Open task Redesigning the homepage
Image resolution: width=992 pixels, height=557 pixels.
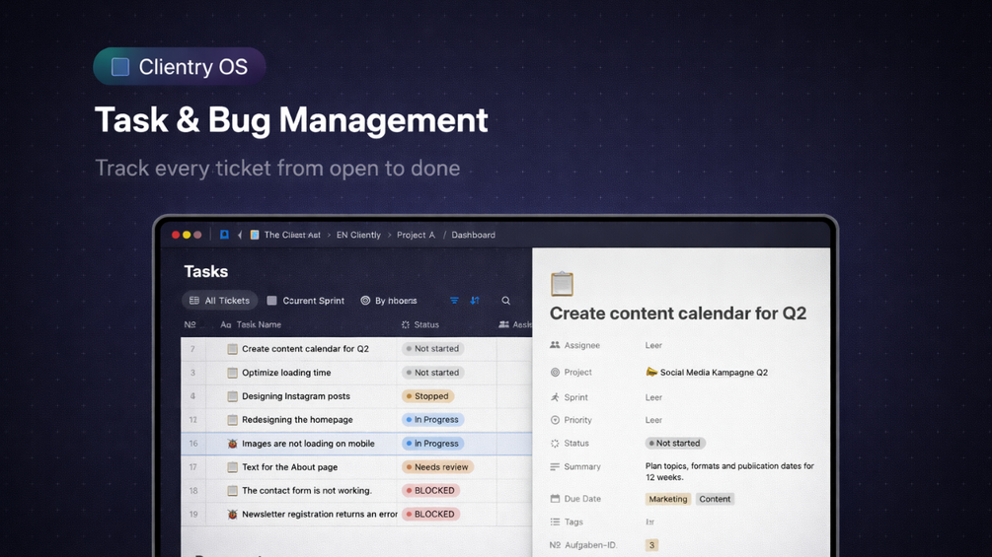pos(297,420)
